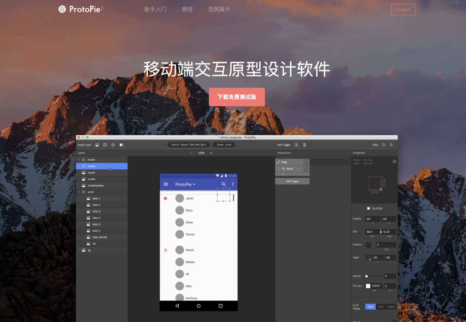Click the device preview icon beside Play

[x=383, y=145]
